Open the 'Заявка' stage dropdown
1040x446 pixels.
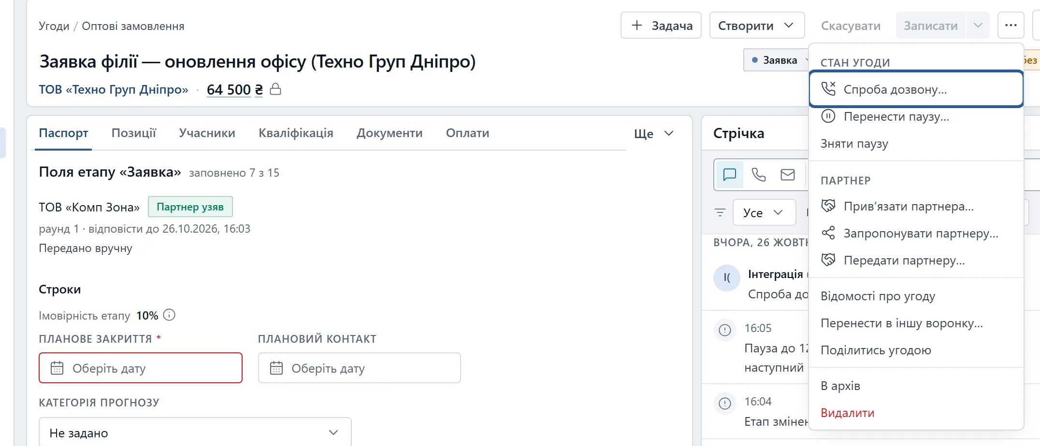click(776, 60)
